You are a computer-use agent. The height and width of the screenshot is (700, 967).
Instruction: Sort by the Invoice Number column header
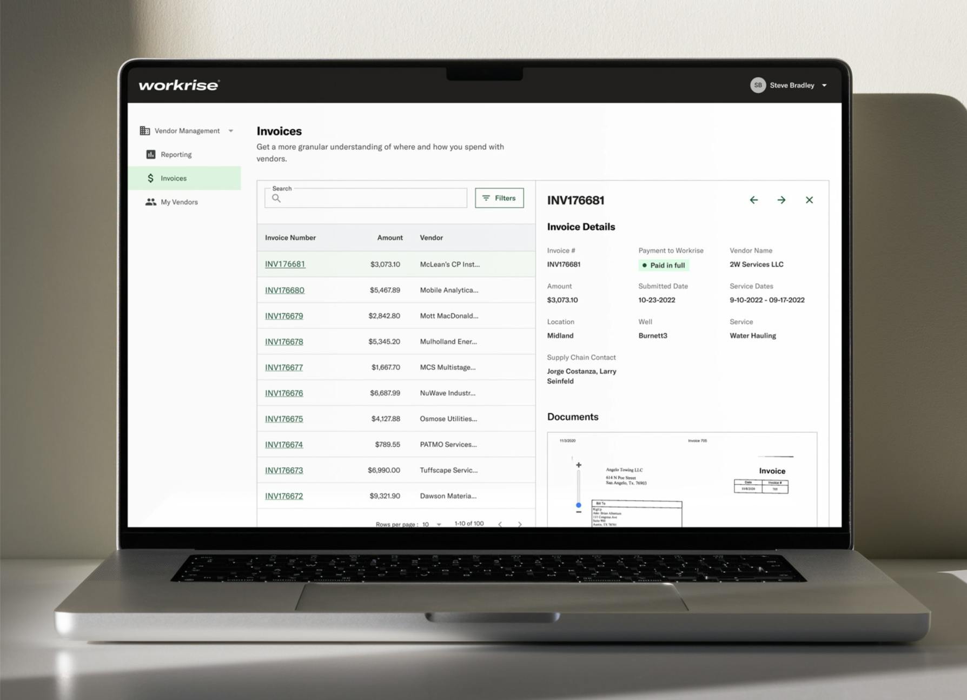coord(290,238)
